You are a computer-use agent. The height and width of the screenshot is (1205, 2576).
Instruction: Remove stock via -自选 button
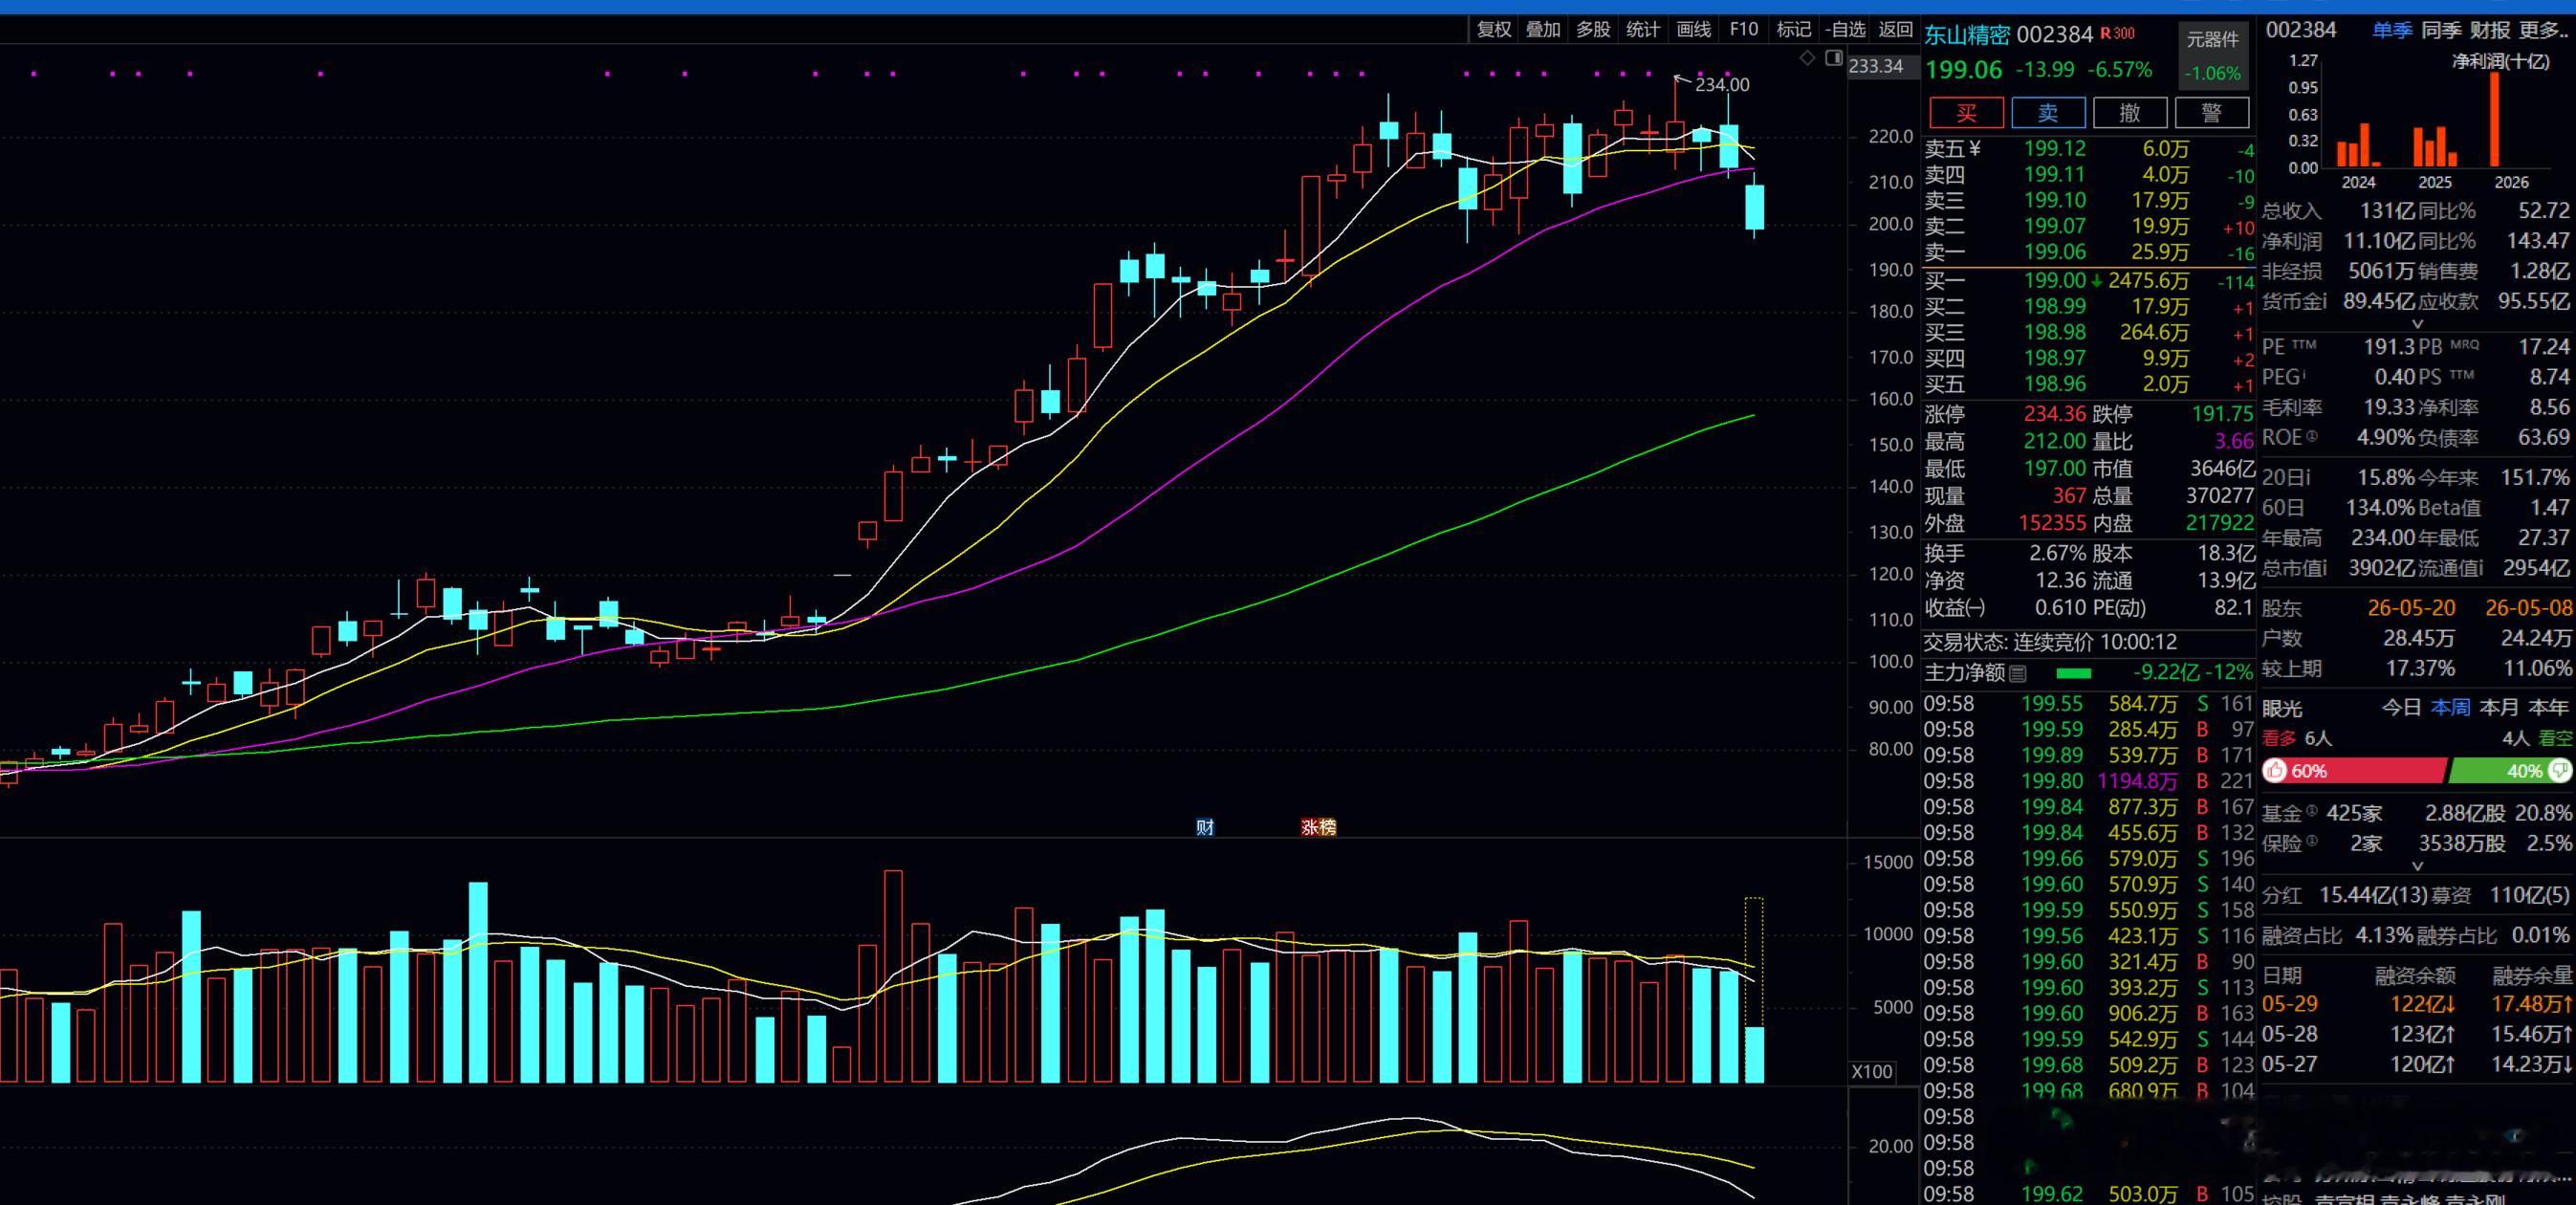tap(1844, 30)
